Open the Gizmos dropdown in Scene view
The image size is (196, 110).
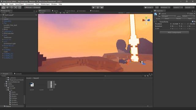click(122, 13)
